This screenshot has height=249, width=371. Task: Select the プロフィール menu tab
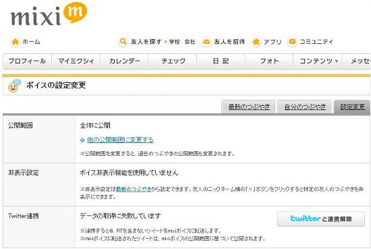pyautogui.click(x=27, y=61)
